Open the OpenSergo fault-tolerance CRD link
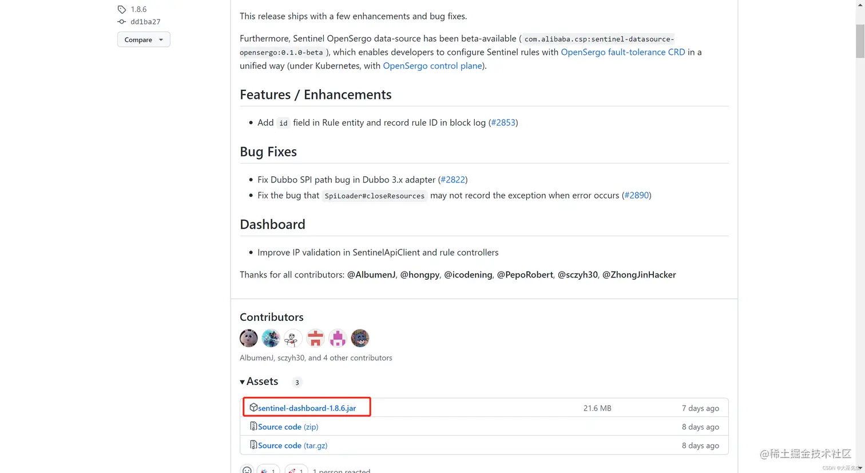Viewport: 865px width, 473px height. coord(623,52)
